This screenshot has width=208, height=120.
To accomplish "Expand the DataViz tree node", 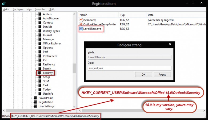I will [36, 27].
